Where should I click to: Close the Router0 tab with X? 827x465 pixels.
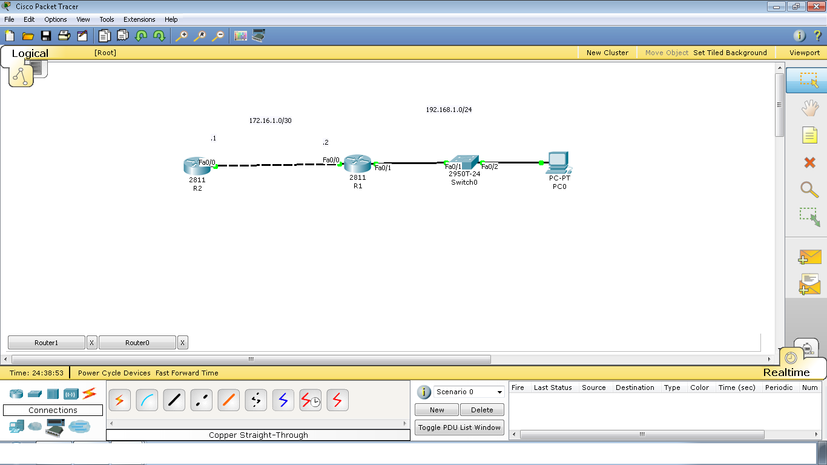183,343
